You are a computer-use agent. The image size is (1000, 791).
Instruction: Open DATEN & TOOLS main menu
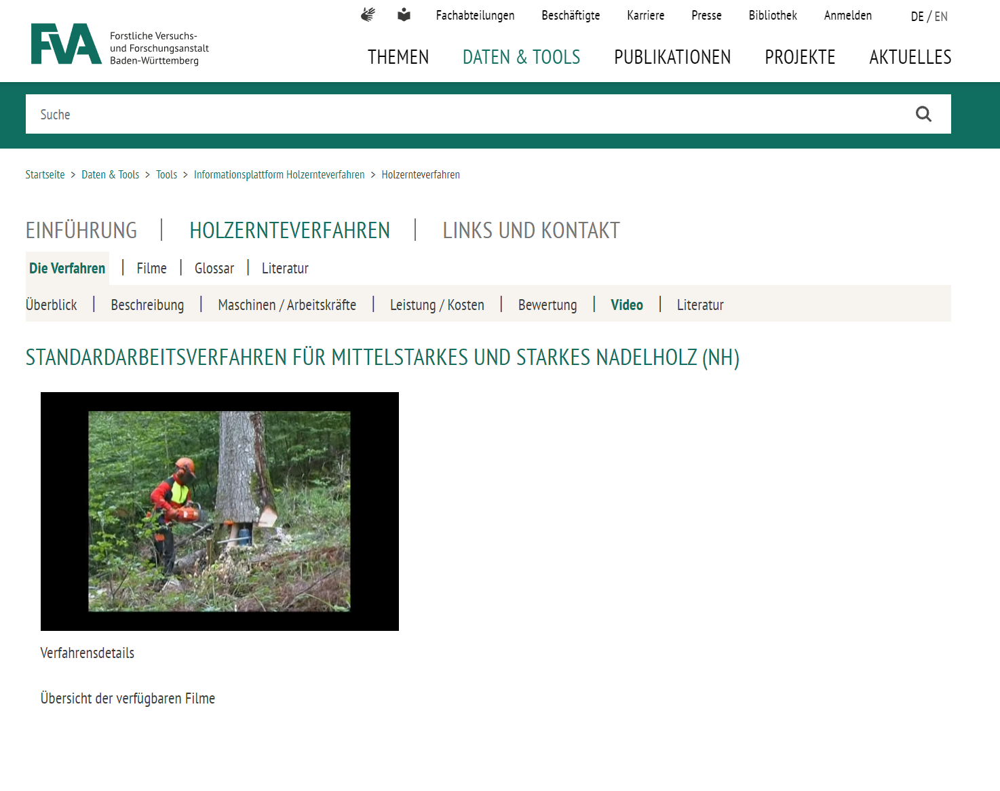click(x=521, y=58)
